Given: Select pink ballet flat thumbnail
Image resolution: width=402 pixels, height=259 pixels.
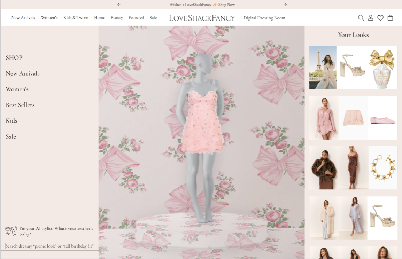Looking at the screenshot, I should pyautogui.click(x=383, y=118).
